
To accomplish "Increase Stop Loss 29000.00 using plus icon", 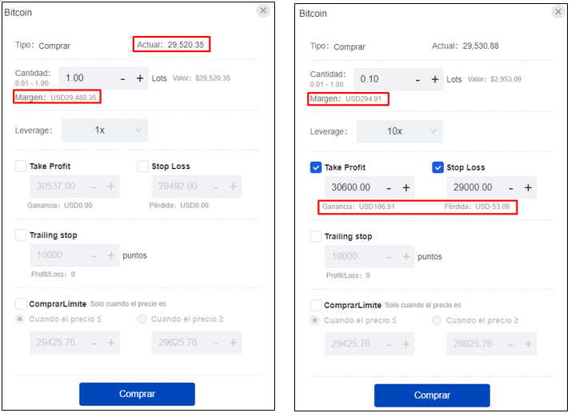I will 528,187.
